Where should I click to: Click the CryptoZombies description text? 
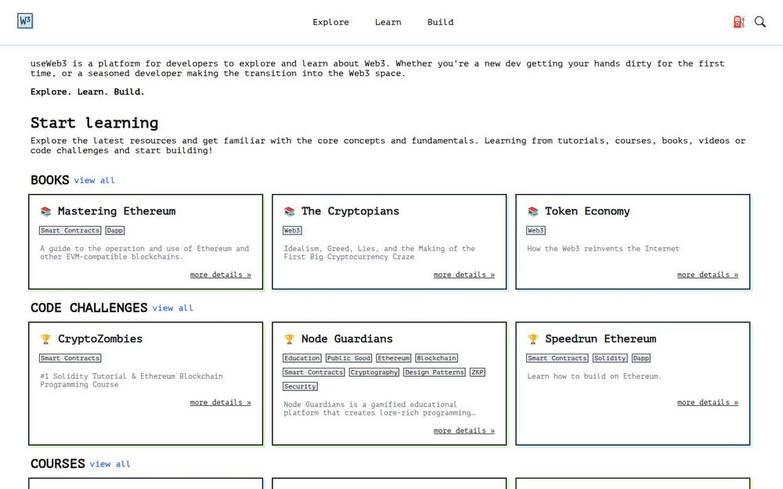point(132,380)
